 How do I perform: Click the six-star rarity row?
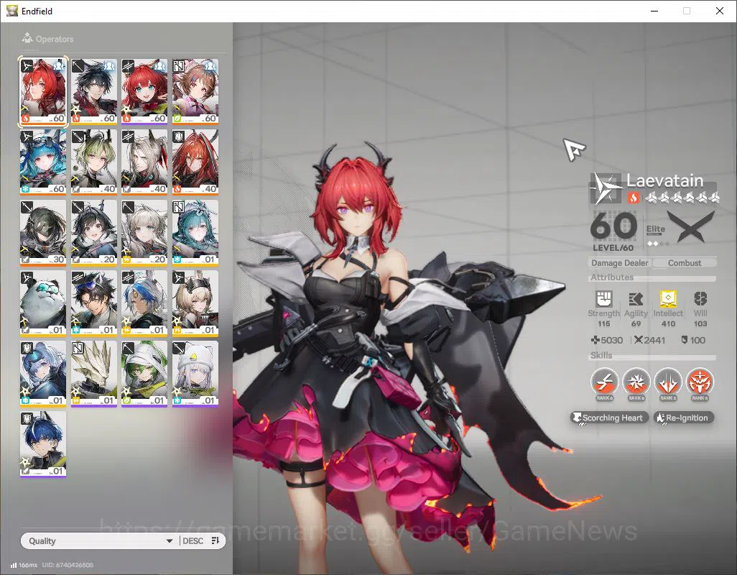(682, 198)
